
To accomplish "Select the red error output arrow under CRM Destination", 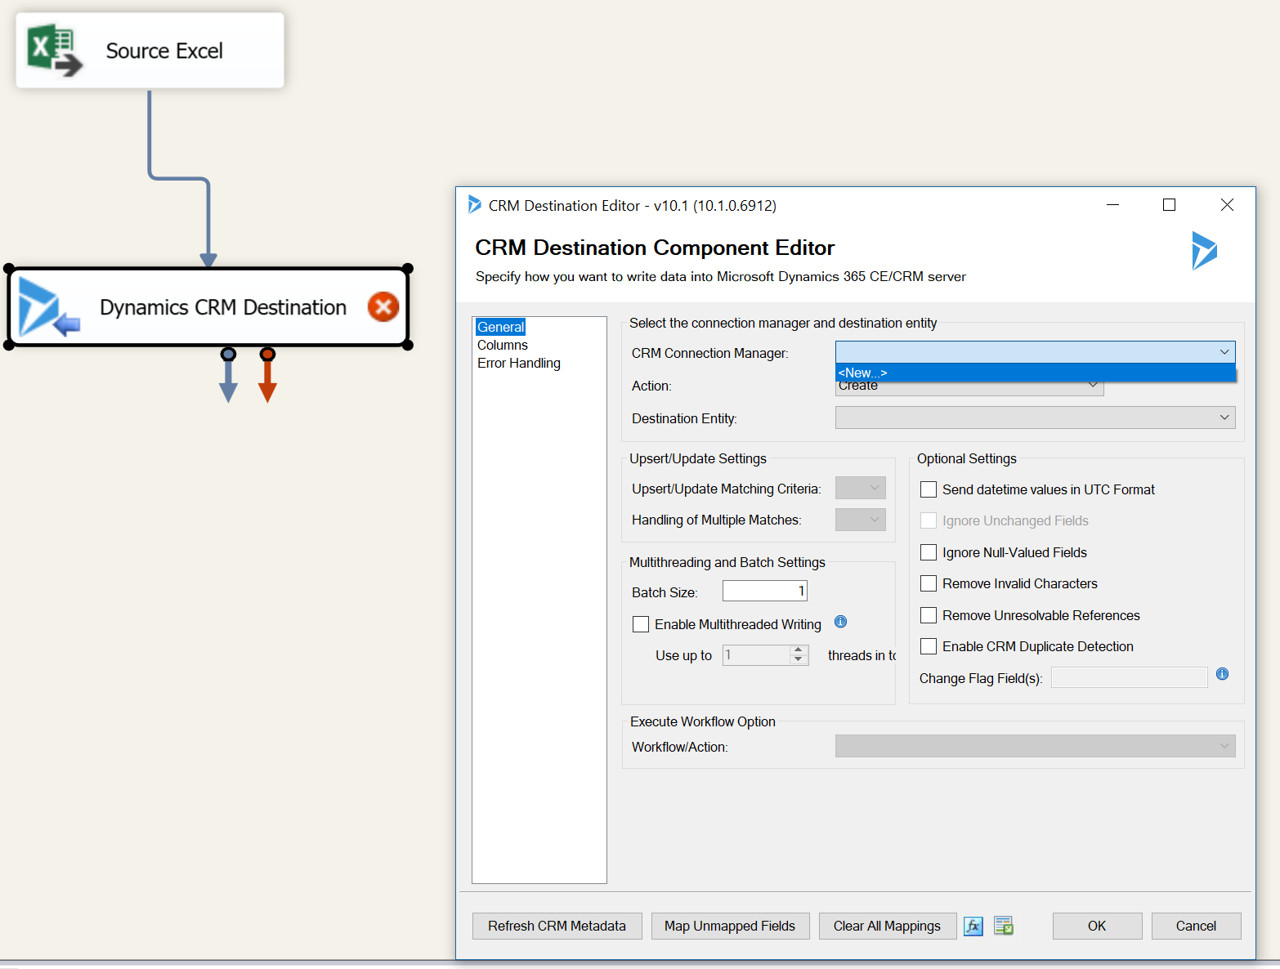I will click(267, 375).
